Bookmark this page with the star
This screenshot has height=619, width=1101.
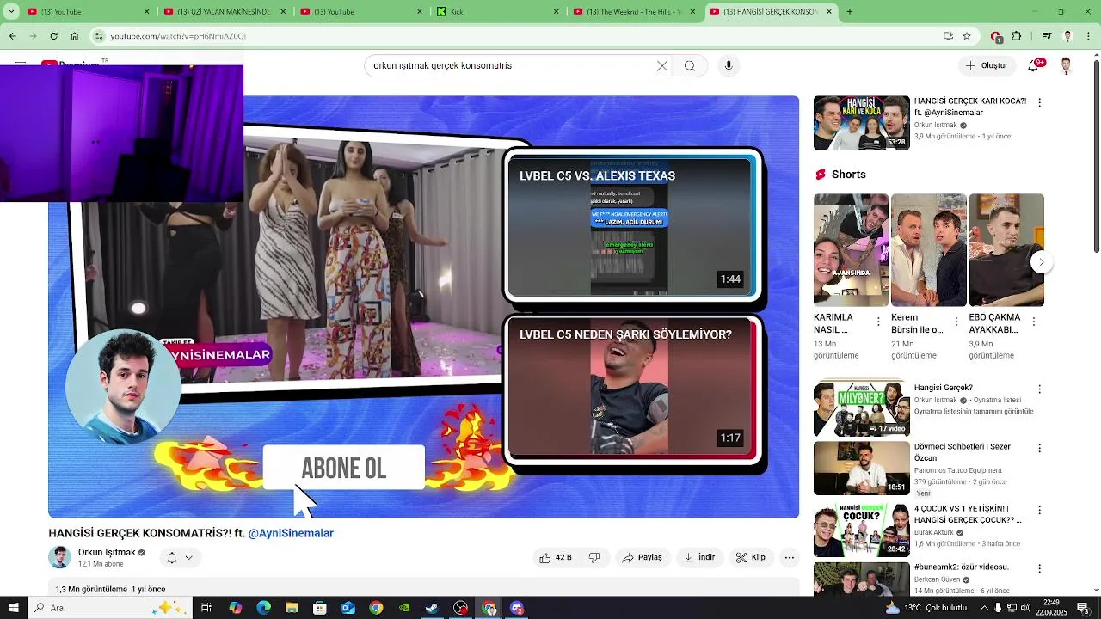pyautogui.click(x=967, y=36)
